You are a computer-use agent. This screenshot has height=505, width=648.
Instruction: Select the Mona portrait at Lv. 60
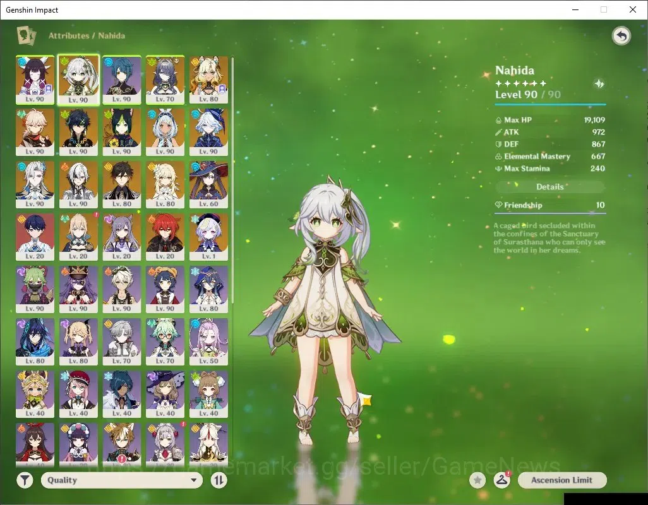[208, 184]
